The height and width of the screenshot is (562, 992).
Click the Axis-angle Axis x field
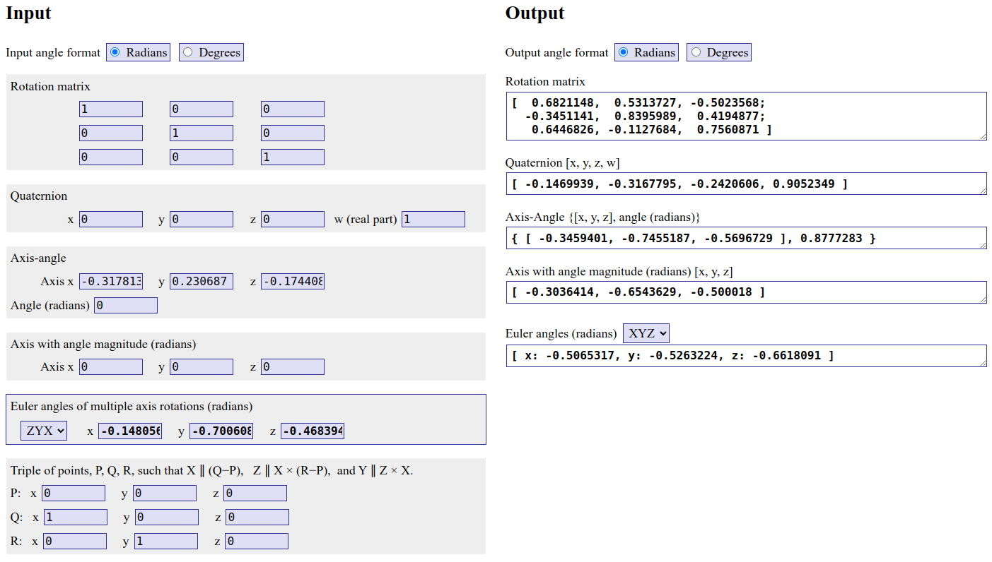pyautogui.click(x=111, y=281)
